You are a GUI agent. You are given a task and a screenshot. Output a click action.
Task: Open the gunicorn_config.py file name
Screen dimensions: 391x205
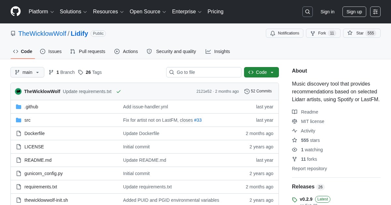point(44,173)
